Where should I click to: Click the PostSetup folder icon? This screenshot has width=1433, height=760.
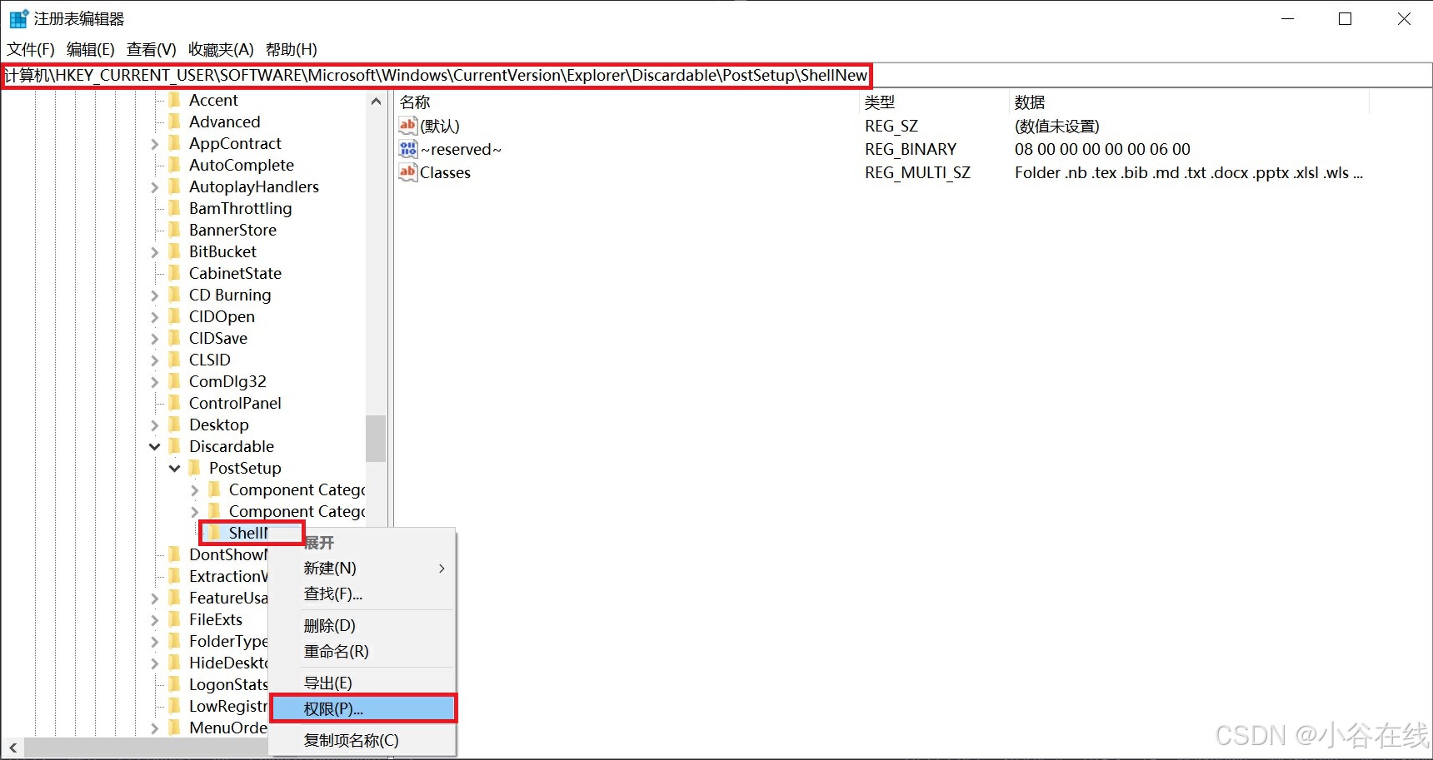[195, 468]
